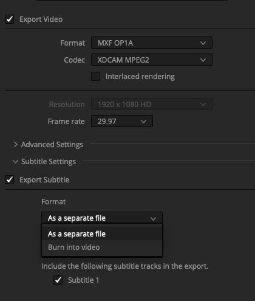The width and height of the screenshot is (255, 301).
Task: Open the Frame rate dropdown 29.97
Action: 122,121
